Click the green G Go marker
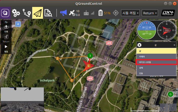The width and height of the screenshot is (178, 112). 170,94
